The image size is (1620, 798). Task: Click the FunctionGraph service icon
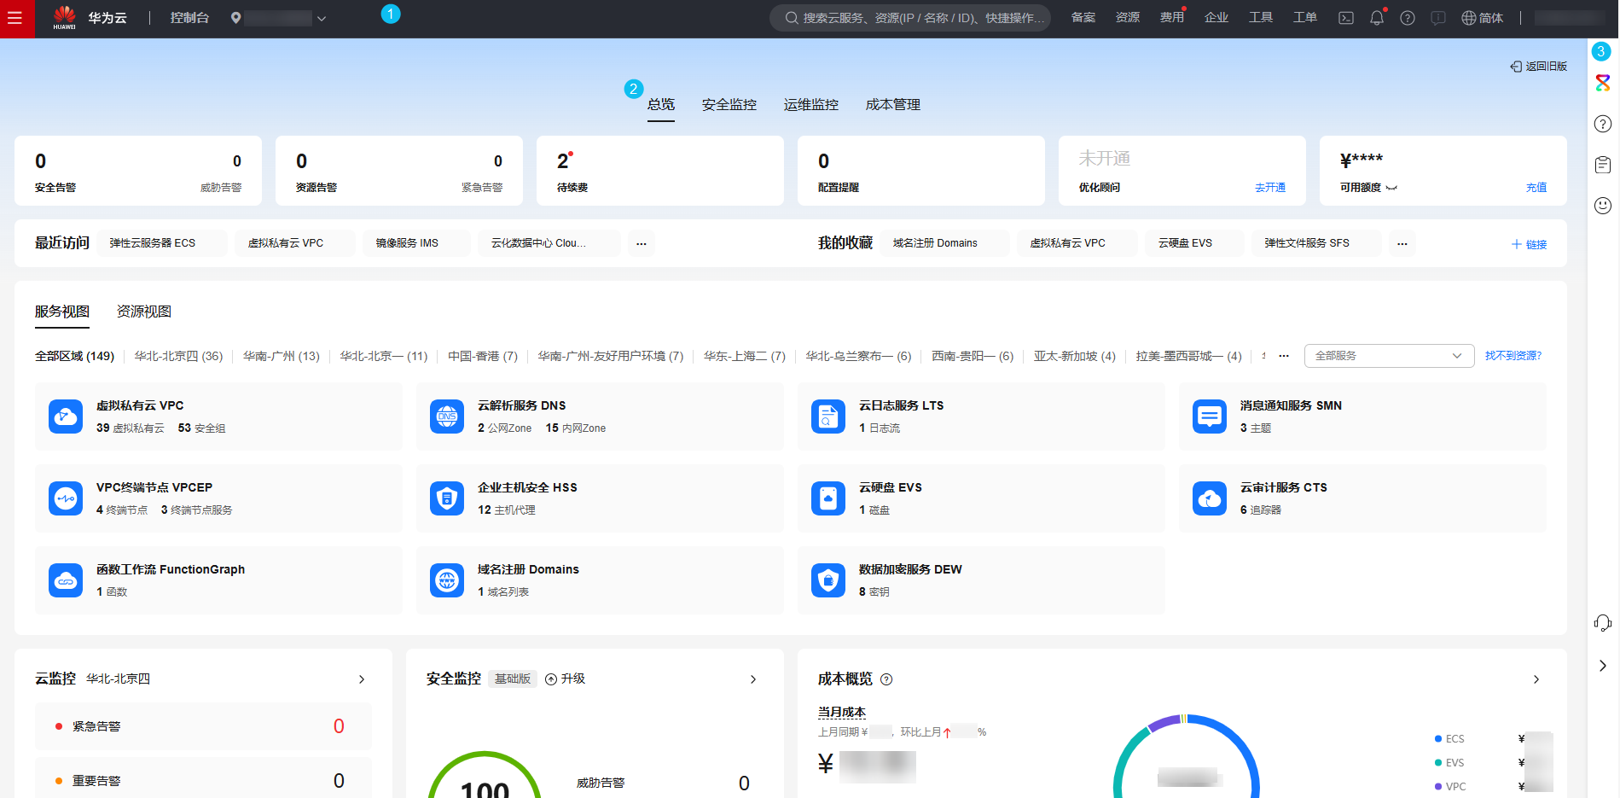tap(66, 580)
